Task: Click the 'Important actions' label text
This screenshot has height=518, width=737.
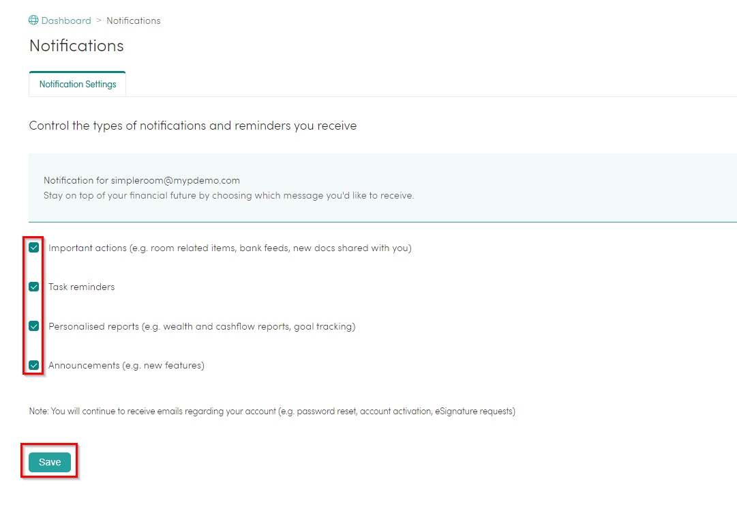Action: (x=230, y=248)
